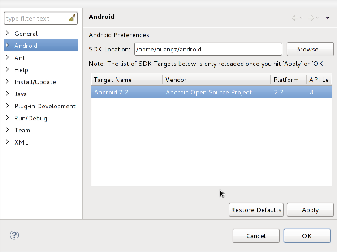Image resolution: width=337 pixels, height=252 pixels.
Task: Select the Help preferences category
Action: [21, 70]
